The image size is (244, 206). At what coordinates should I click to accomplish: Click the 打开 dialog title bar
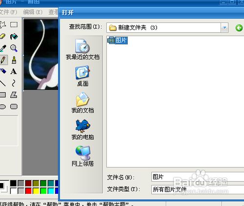pyautogui.click(x=151, y=13)
